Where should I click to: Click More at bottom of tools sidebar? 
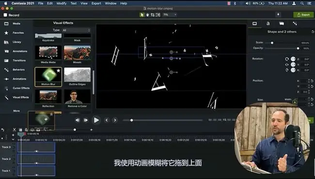click(x=16, y=111)
